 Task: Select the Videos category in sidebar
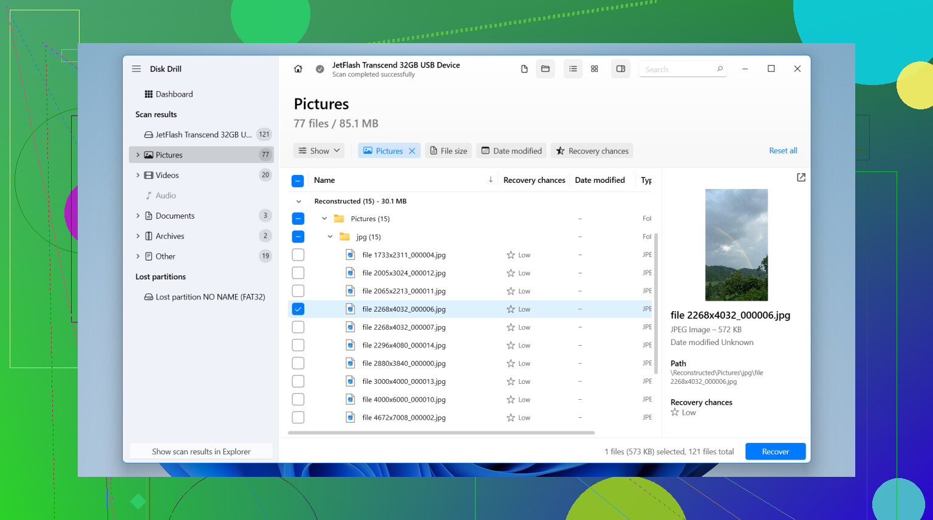click(x=202, y=175)
